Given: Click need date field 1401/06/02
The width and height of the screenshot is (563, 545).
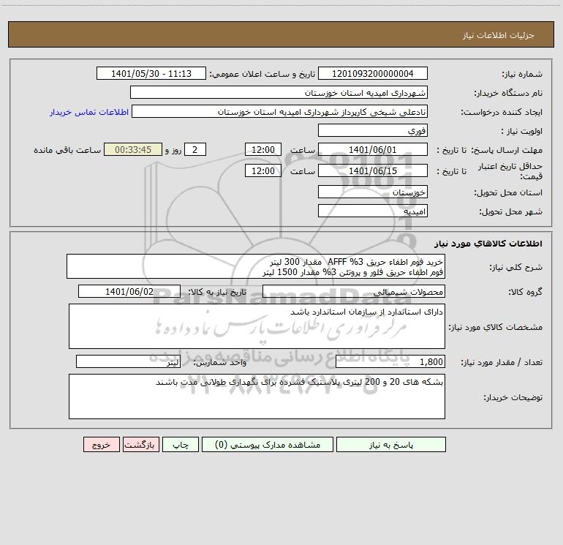Looking at the screenshot, I should 129,291.
